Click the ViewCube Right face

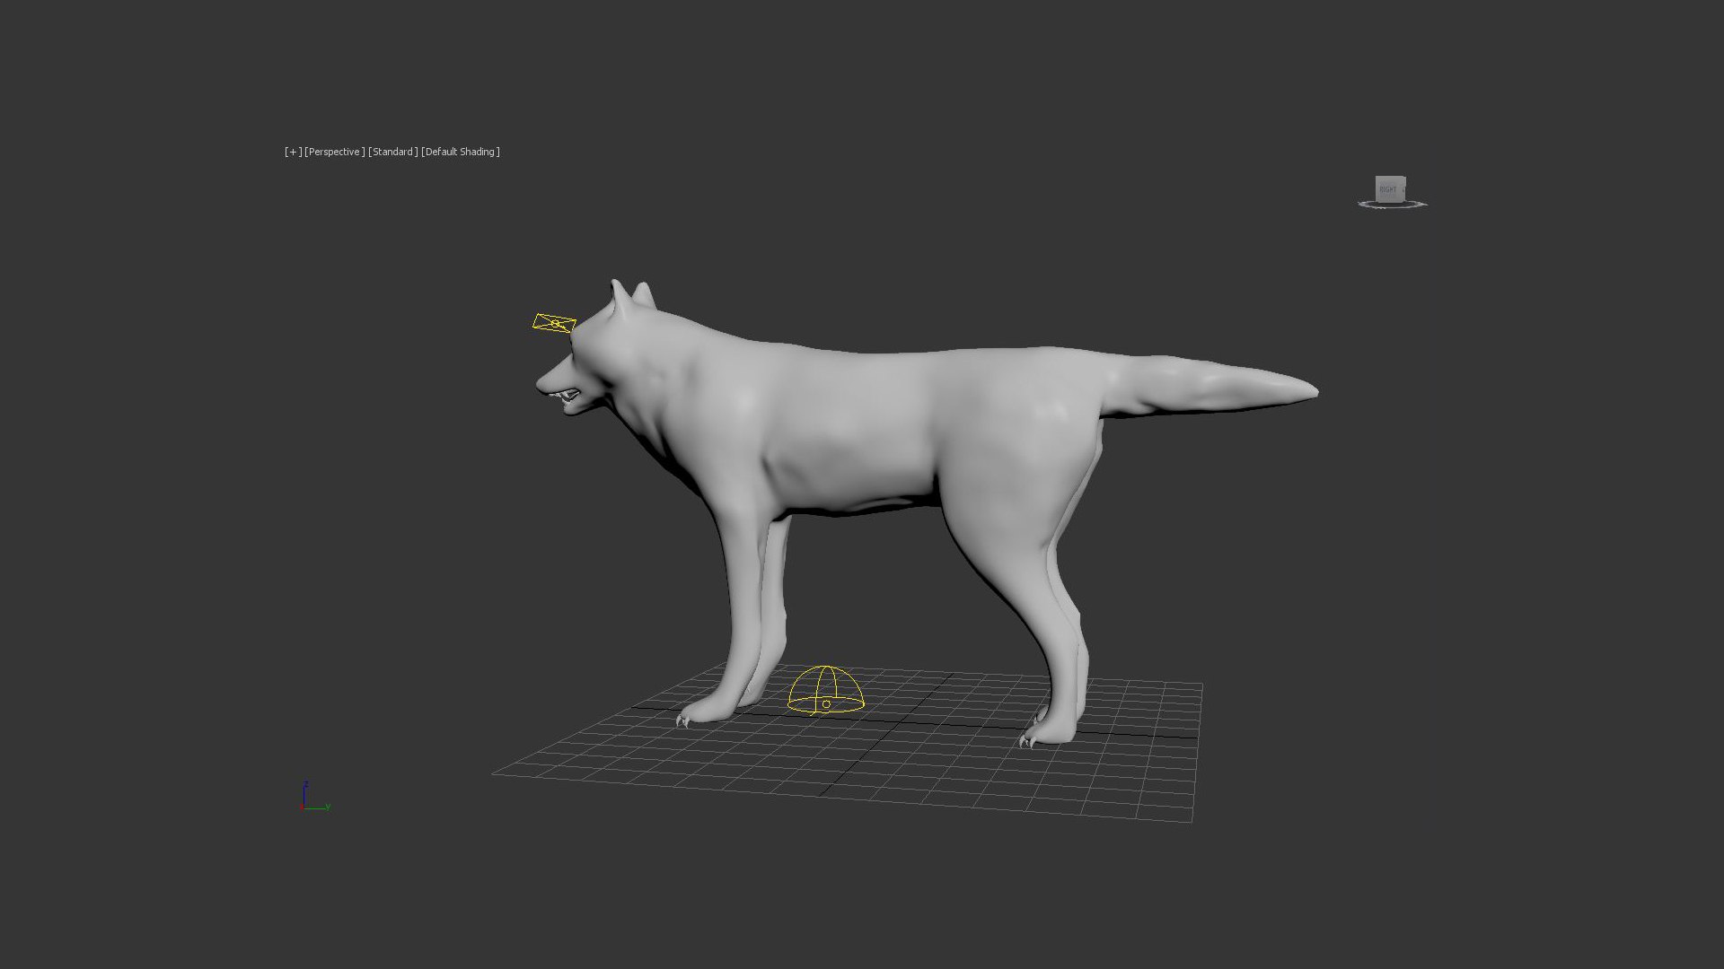[x=1388, y=189]
